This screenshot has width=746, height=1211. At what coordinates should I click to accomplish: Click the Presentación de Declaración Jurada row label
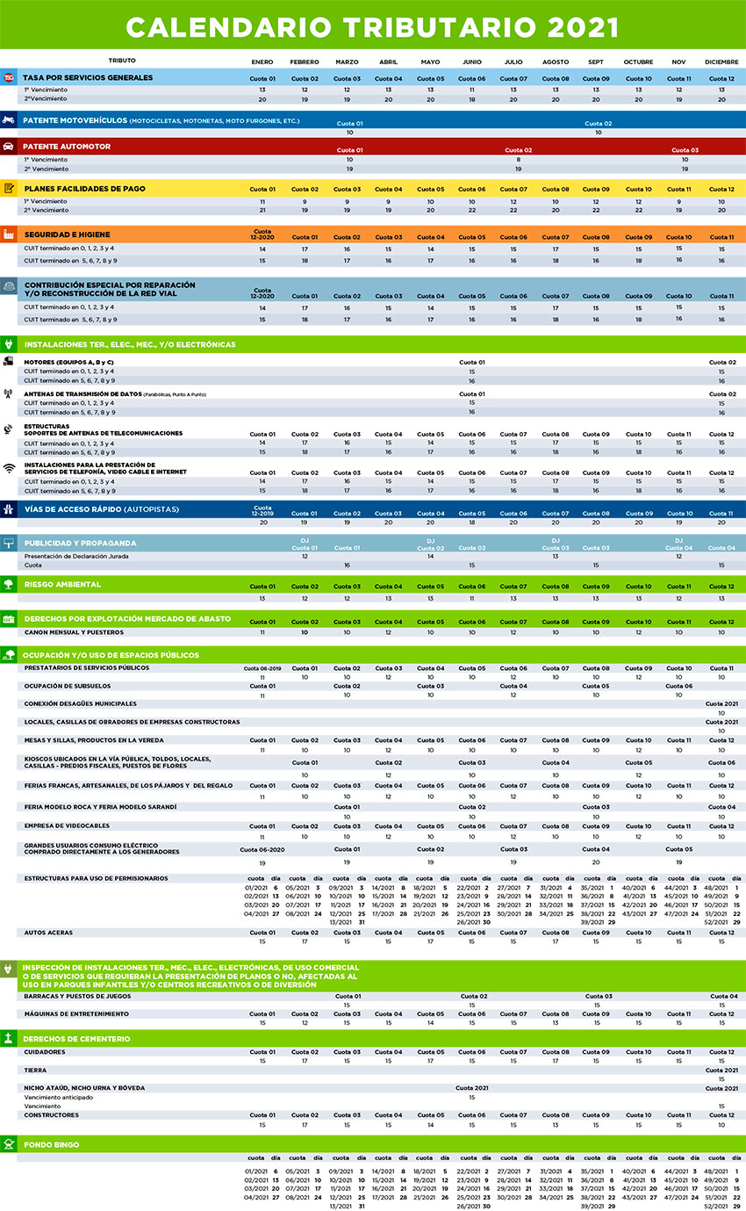[78, 556]
